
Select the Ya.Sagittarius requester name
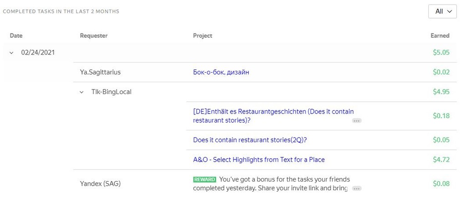click(100, 72)
